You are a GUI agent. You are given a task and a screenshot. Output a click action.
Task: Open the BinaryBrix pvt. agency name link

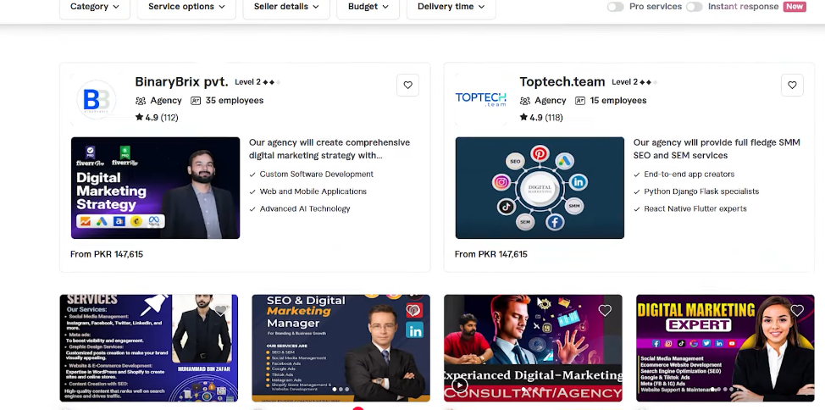(x=181, y=82)
